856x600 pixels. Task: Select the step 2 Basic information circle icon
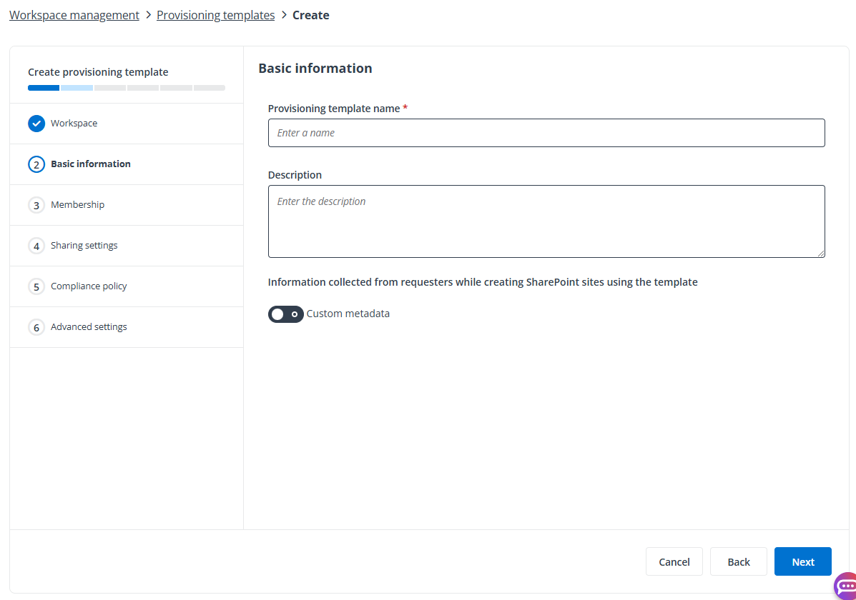point(36,164)
